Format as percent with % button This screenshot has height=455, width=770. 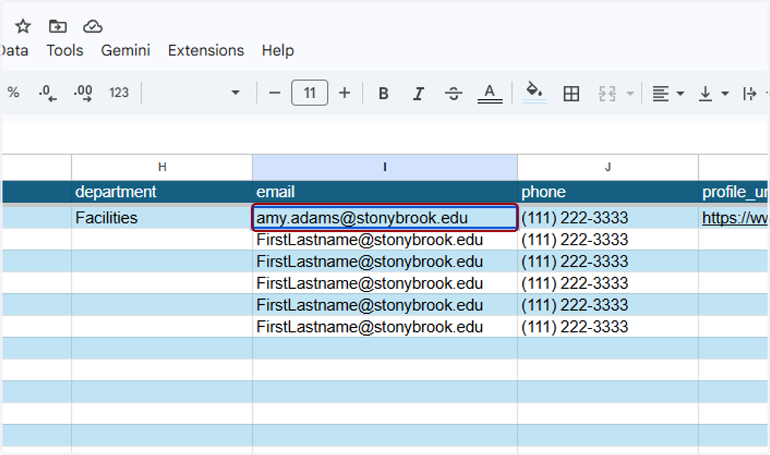13,93
